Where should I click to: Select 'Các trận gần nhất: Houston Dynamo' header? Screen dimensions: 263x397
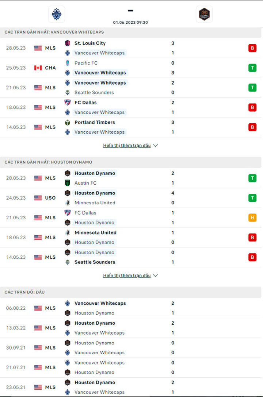tap(131, 162)
